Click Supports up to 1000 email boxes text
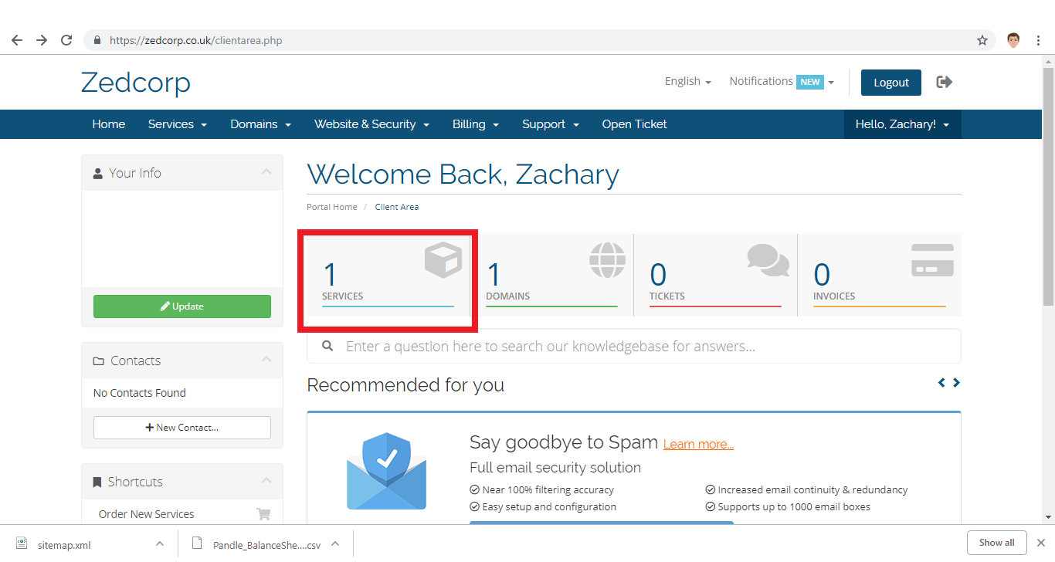Viewport: 1055px width, 562px height. (x=794, y=507)
